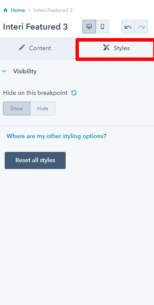154x305 pixels.
Task: Open Where are my other styling options link
Action: pos(56,136)
